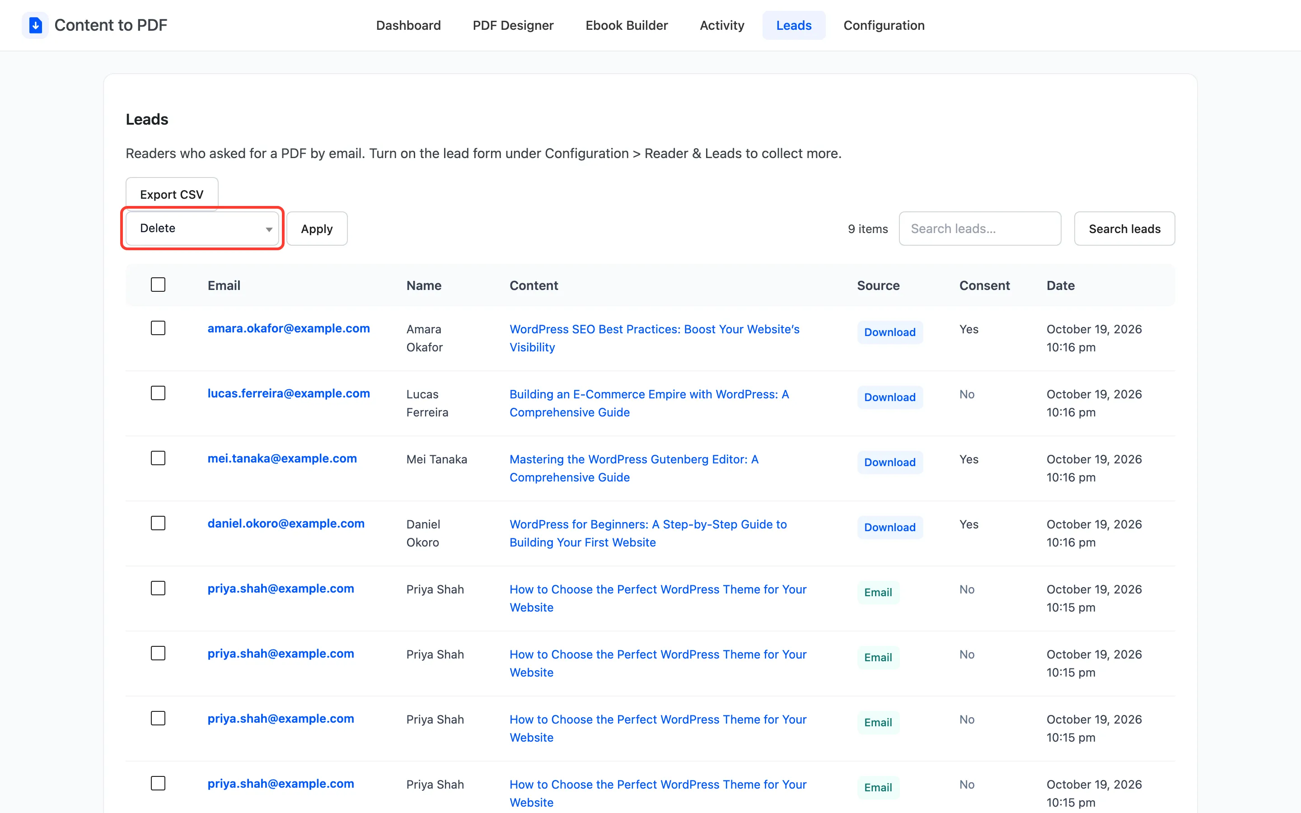Click the Content column header
Screen dimensions: 1301x813
[x=534, y=285]
